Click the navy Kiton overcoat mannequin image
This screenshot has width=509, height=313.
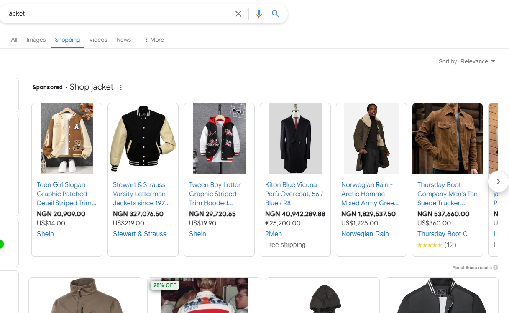(x=295, y=139)
